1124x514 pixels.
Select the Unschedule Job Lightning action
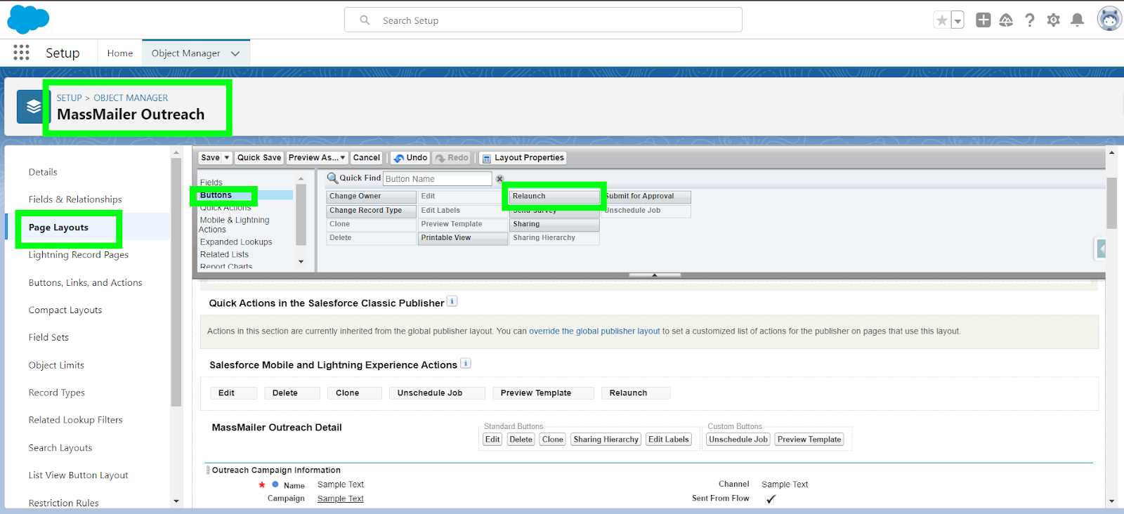point(437,393)
